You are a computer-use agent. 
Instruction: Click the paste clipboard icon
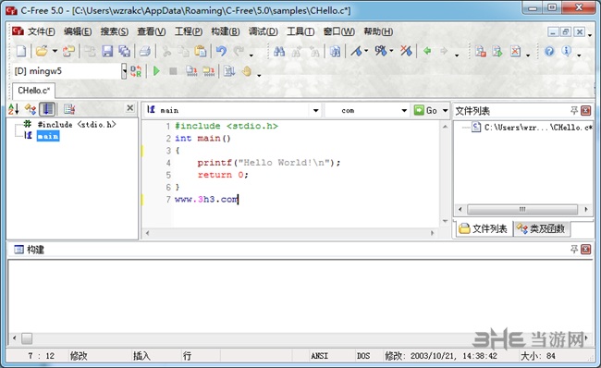[200, 51]
